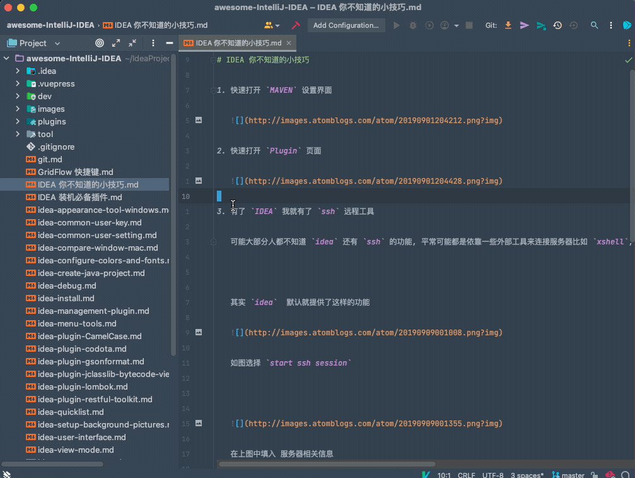
Task: Click the Build project hammer icon
Action: tap(296, 25)
